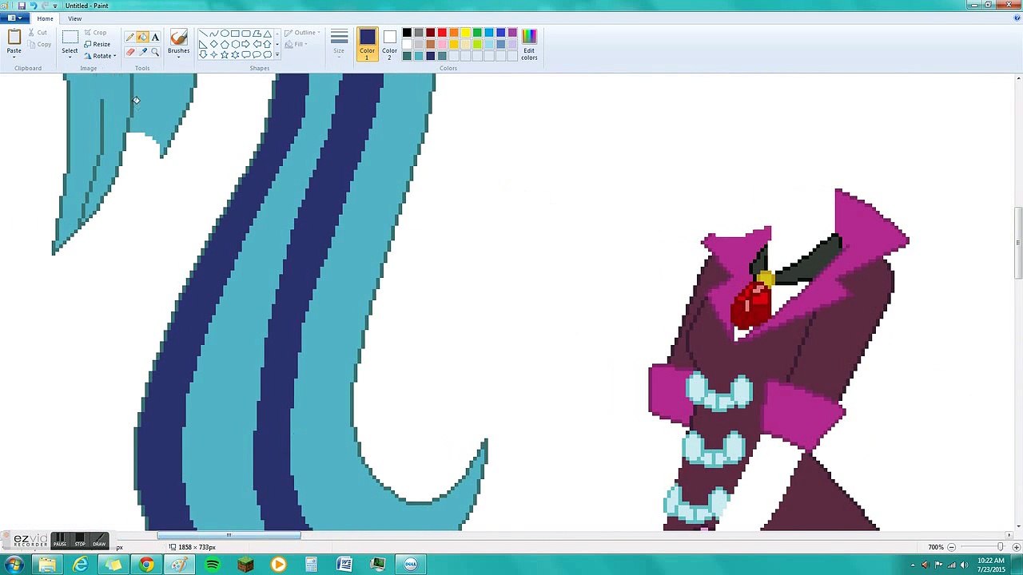Open the Rotate dropdown menu

[100, 56]
